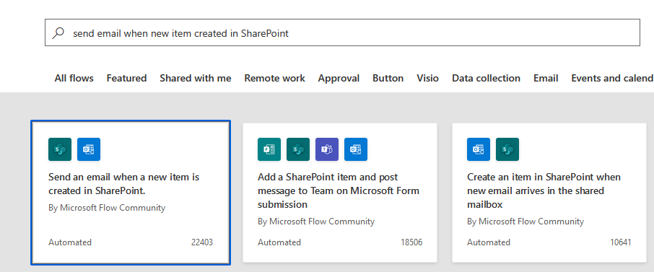Click Outlook icon in third template card
The image size is (654, 272).
[479, 149]
